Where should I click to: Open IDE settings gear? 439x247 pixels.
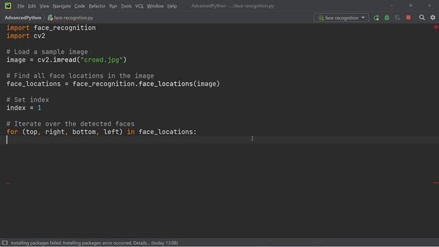point(433,18)
